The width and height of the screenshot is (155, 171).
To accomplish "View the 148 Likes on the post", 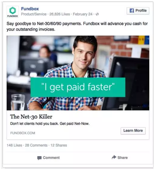I will click(x=15, y=145).
